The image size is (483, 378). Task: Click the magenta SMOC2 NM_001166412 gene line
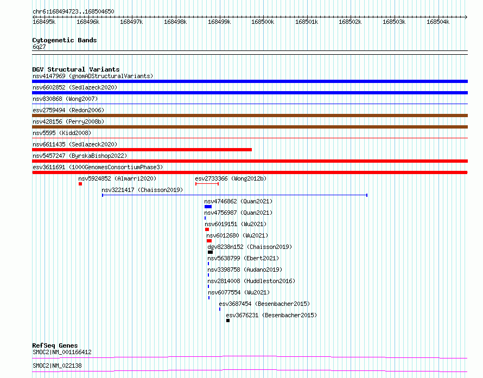(x=250, y=357)
